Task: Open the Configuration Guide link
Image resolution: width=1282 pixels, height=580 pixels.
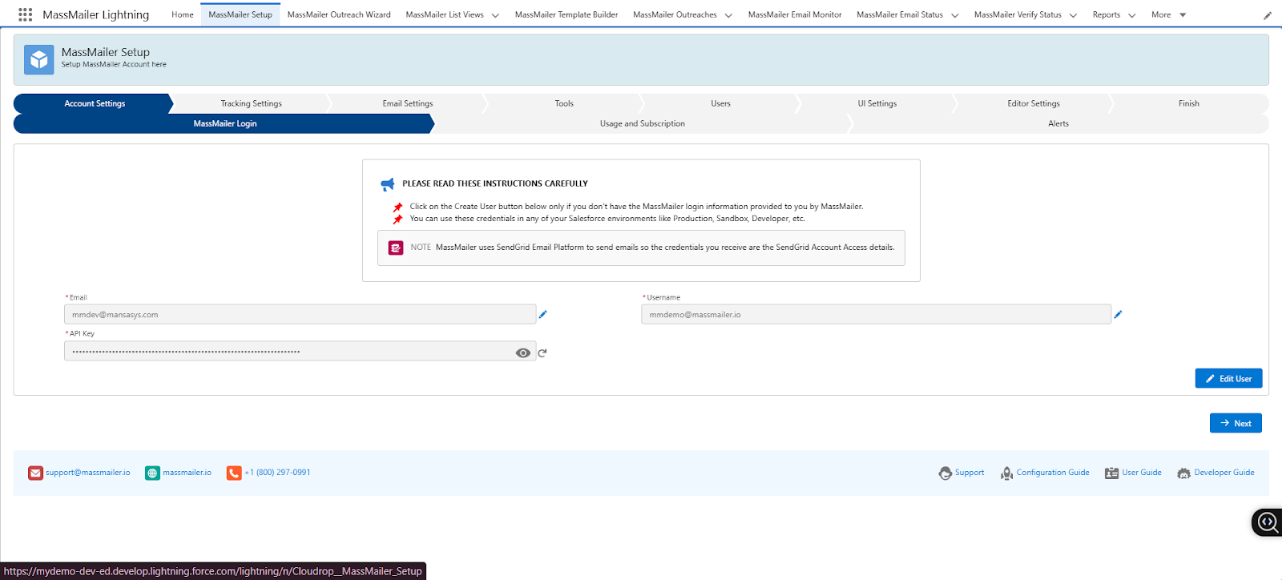Action: (1052, 473)
